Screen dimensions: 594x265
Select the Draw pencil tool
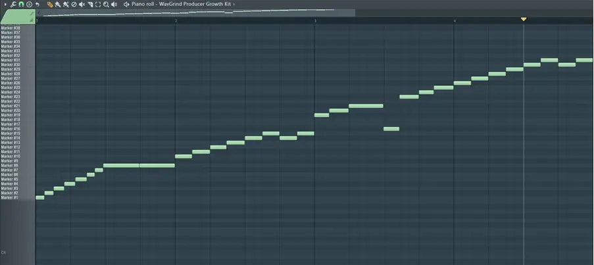[x=50, y=4]
